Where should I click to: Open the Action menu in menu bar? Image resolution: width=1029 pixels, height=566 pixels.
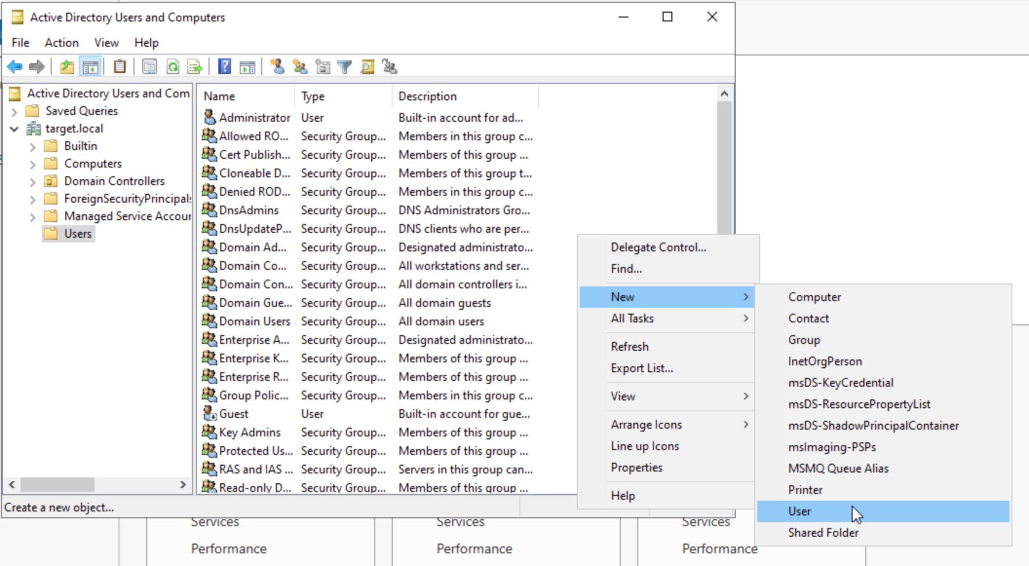click(60, 42)
